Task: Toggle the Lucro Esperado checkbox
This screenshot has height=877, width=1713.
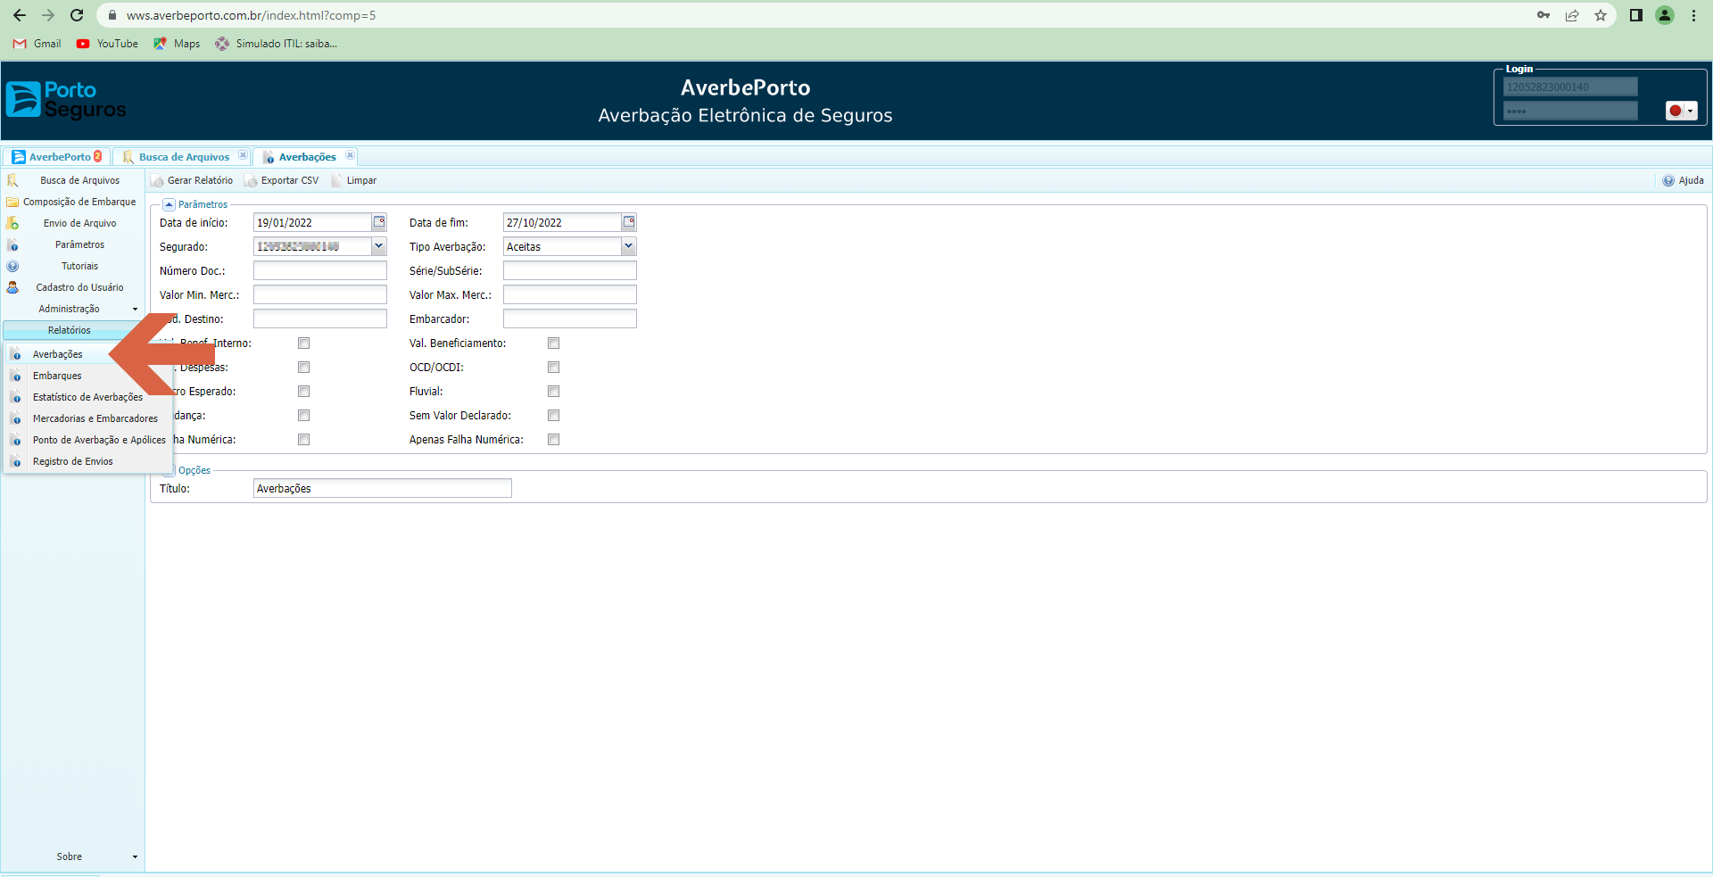Action: click(303, 392)
